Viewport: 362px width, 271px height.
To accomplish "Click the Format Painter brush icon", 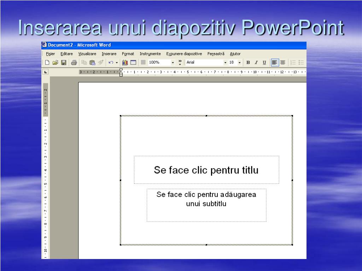I will 100,62.
